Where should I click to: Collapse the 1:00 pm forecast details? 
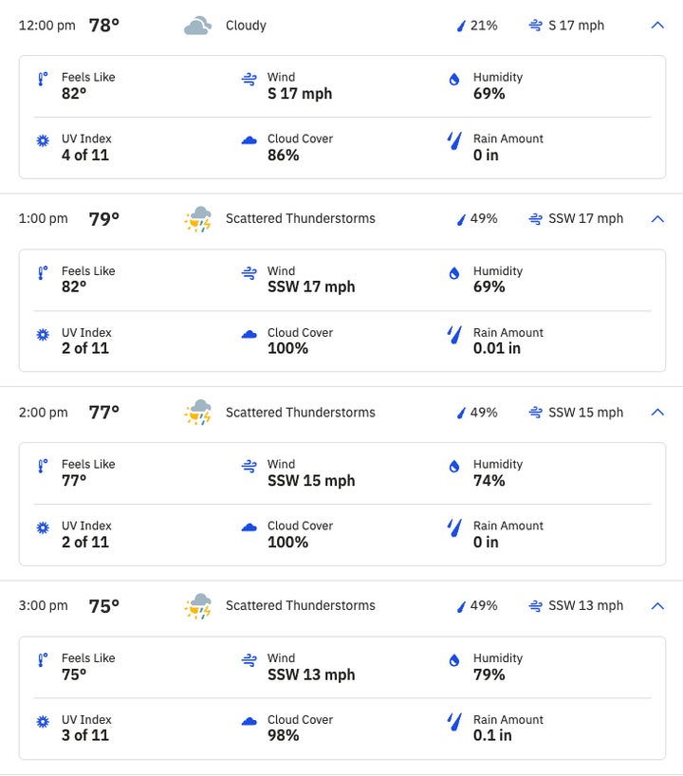[x=657, y=219]
